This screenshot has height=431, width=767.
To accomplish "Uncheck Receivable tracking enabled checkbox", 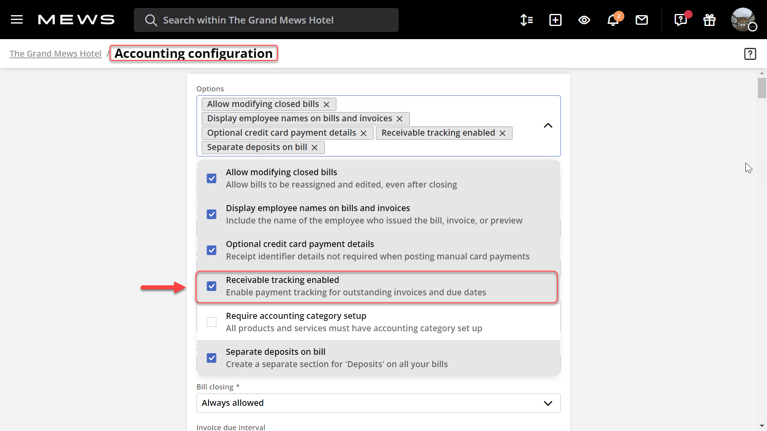I will pos(211,286).
